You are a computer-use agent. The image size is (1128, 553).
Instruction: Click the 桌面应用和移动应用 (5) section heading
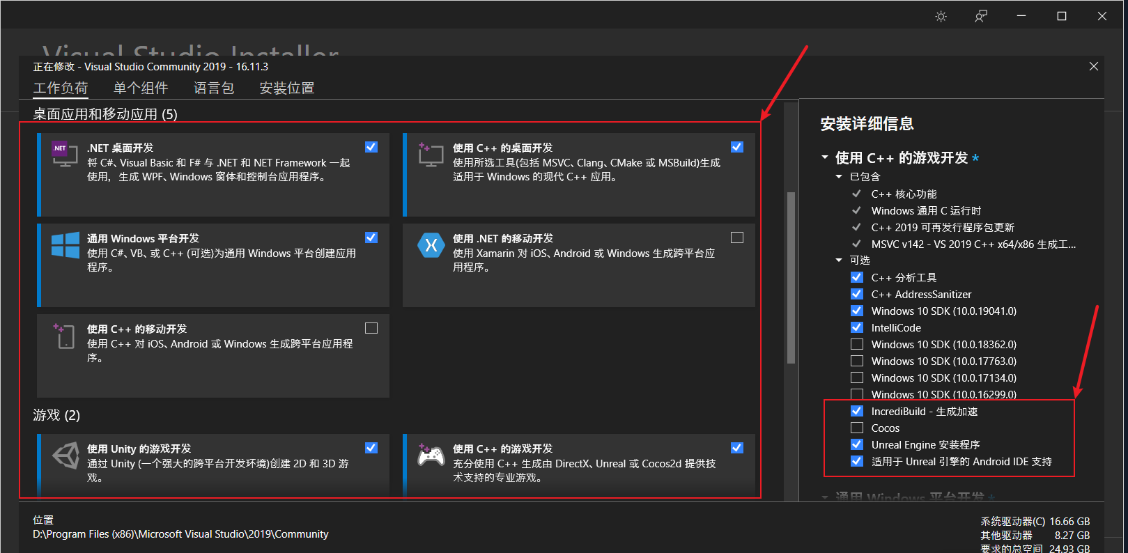pyautogui.click(x=105, y=114)
